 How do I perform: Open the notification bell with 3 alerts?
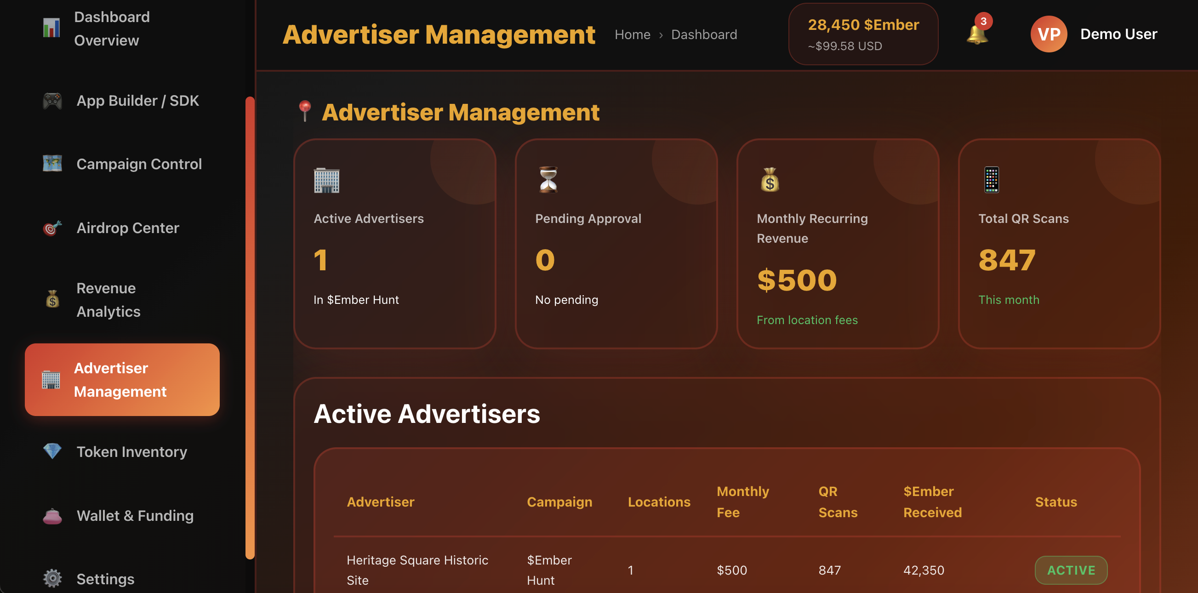(978, 34)
